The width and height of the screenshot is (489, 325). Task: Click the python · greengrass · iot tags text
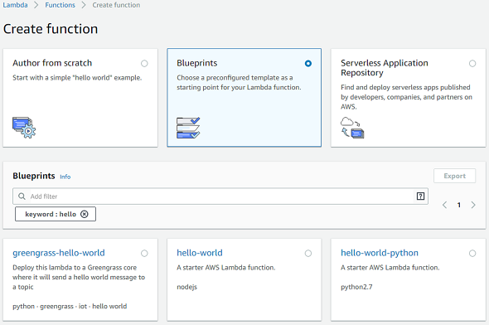click(70, 306)
